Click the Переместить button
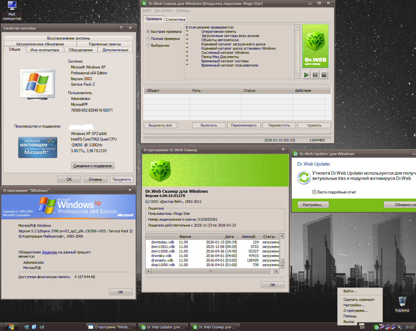 [x=279, y=125]
